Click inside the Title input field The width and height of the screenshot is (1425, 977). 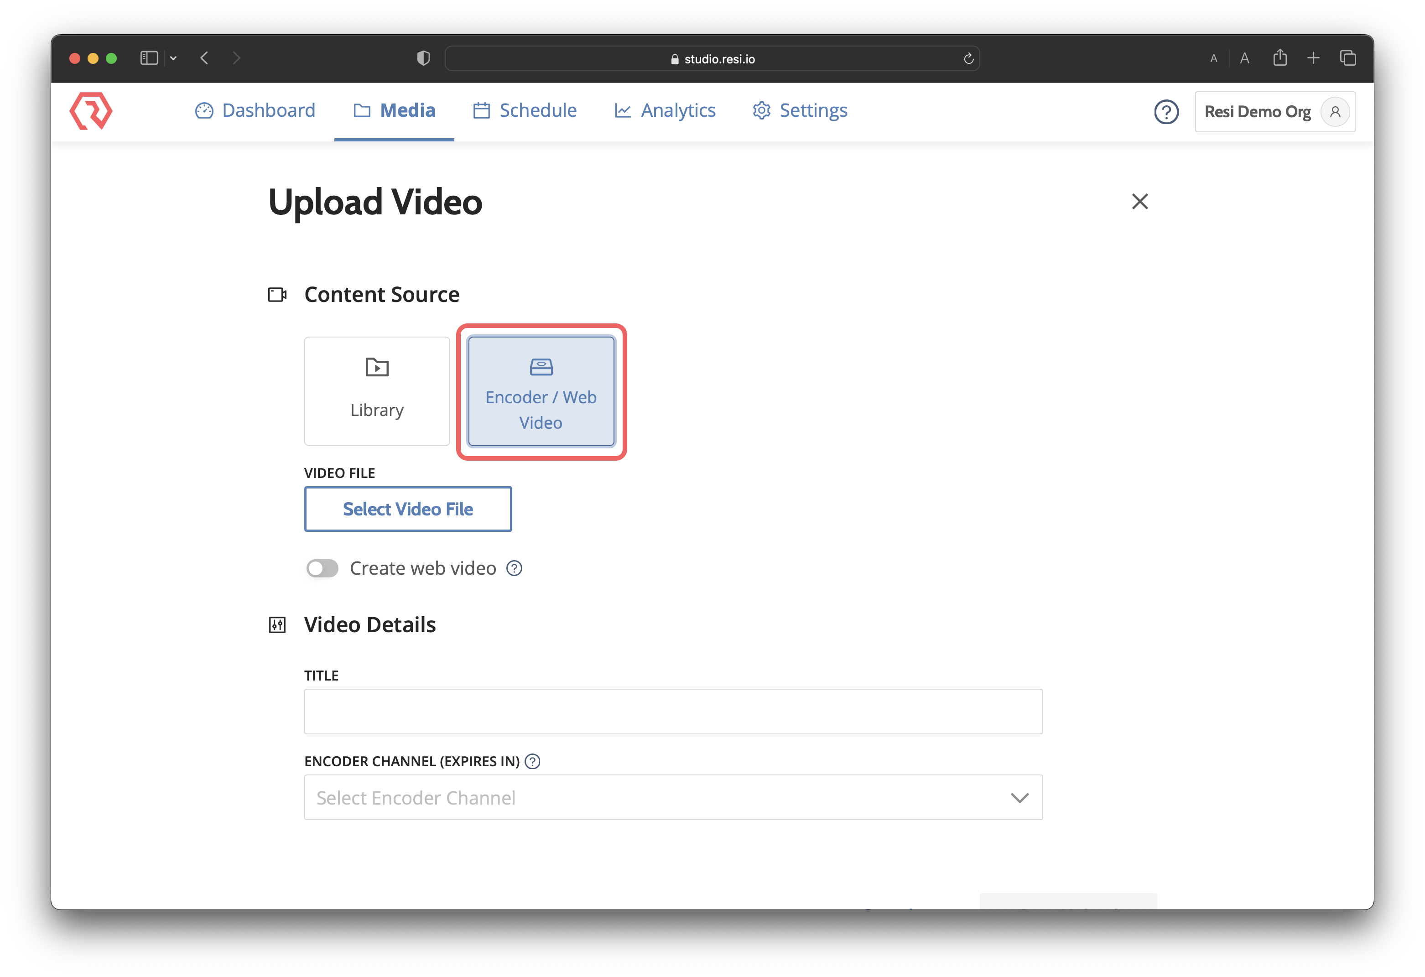673,711
